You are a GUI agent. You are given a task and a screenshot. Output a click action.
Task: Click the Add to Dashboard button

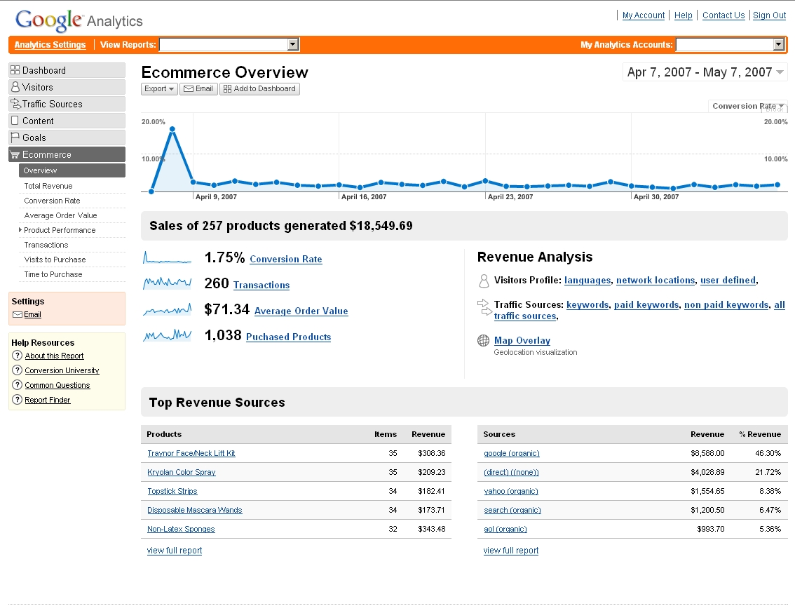pyautogui.click(x=259, y=89)
